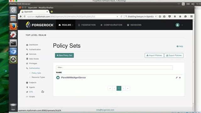Open the Sessions tab

click(134, 25)
